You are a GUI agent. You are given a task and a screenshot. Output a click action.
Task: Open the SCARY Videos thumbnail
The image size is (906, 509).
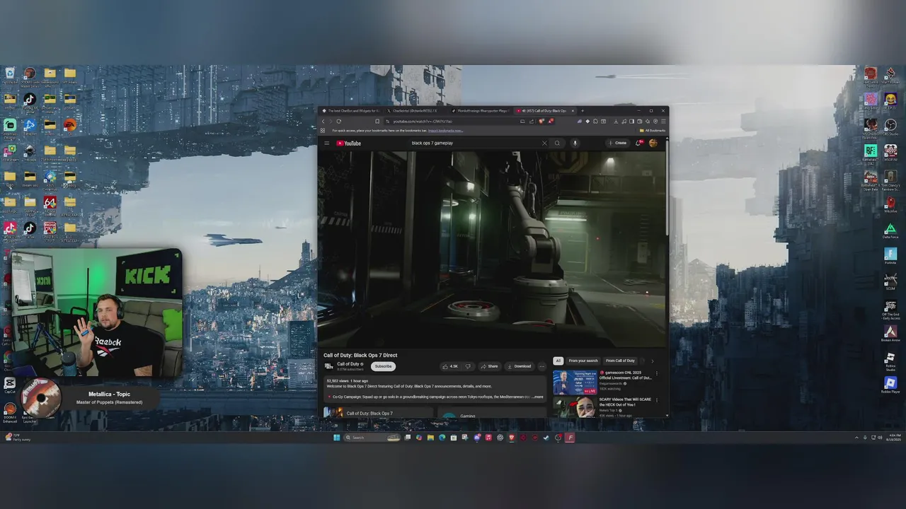click(575, 407)
